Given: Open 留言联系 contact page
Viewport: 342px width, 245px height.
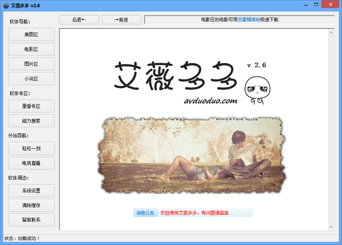Looking at the screenshot, I should (31, 220).
